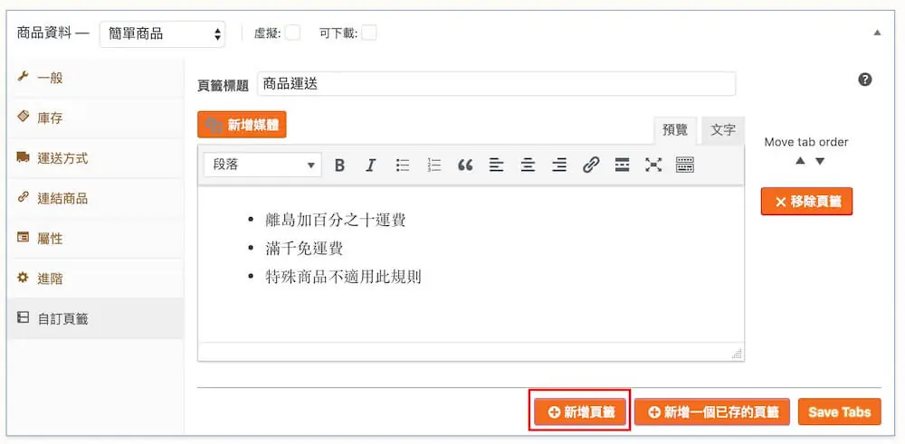Align text left
The image size is (905, 444).
point(496,165)
